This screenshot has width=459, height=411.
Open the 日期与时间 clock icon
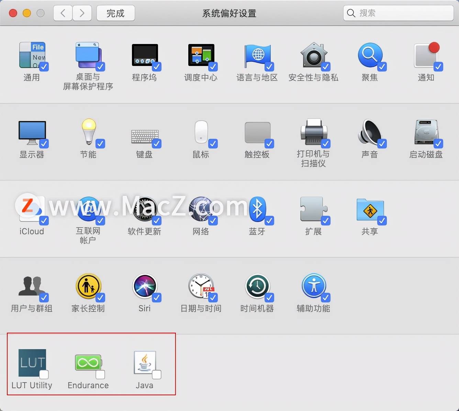[x=201, y=286]
